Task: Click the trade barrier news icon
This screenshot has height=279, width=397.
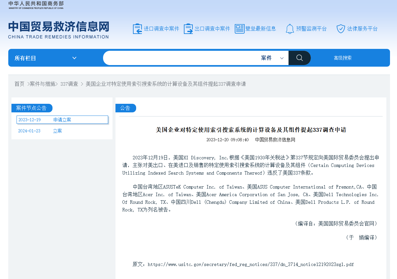Action: pyautogui.click(x=240, y=29)
